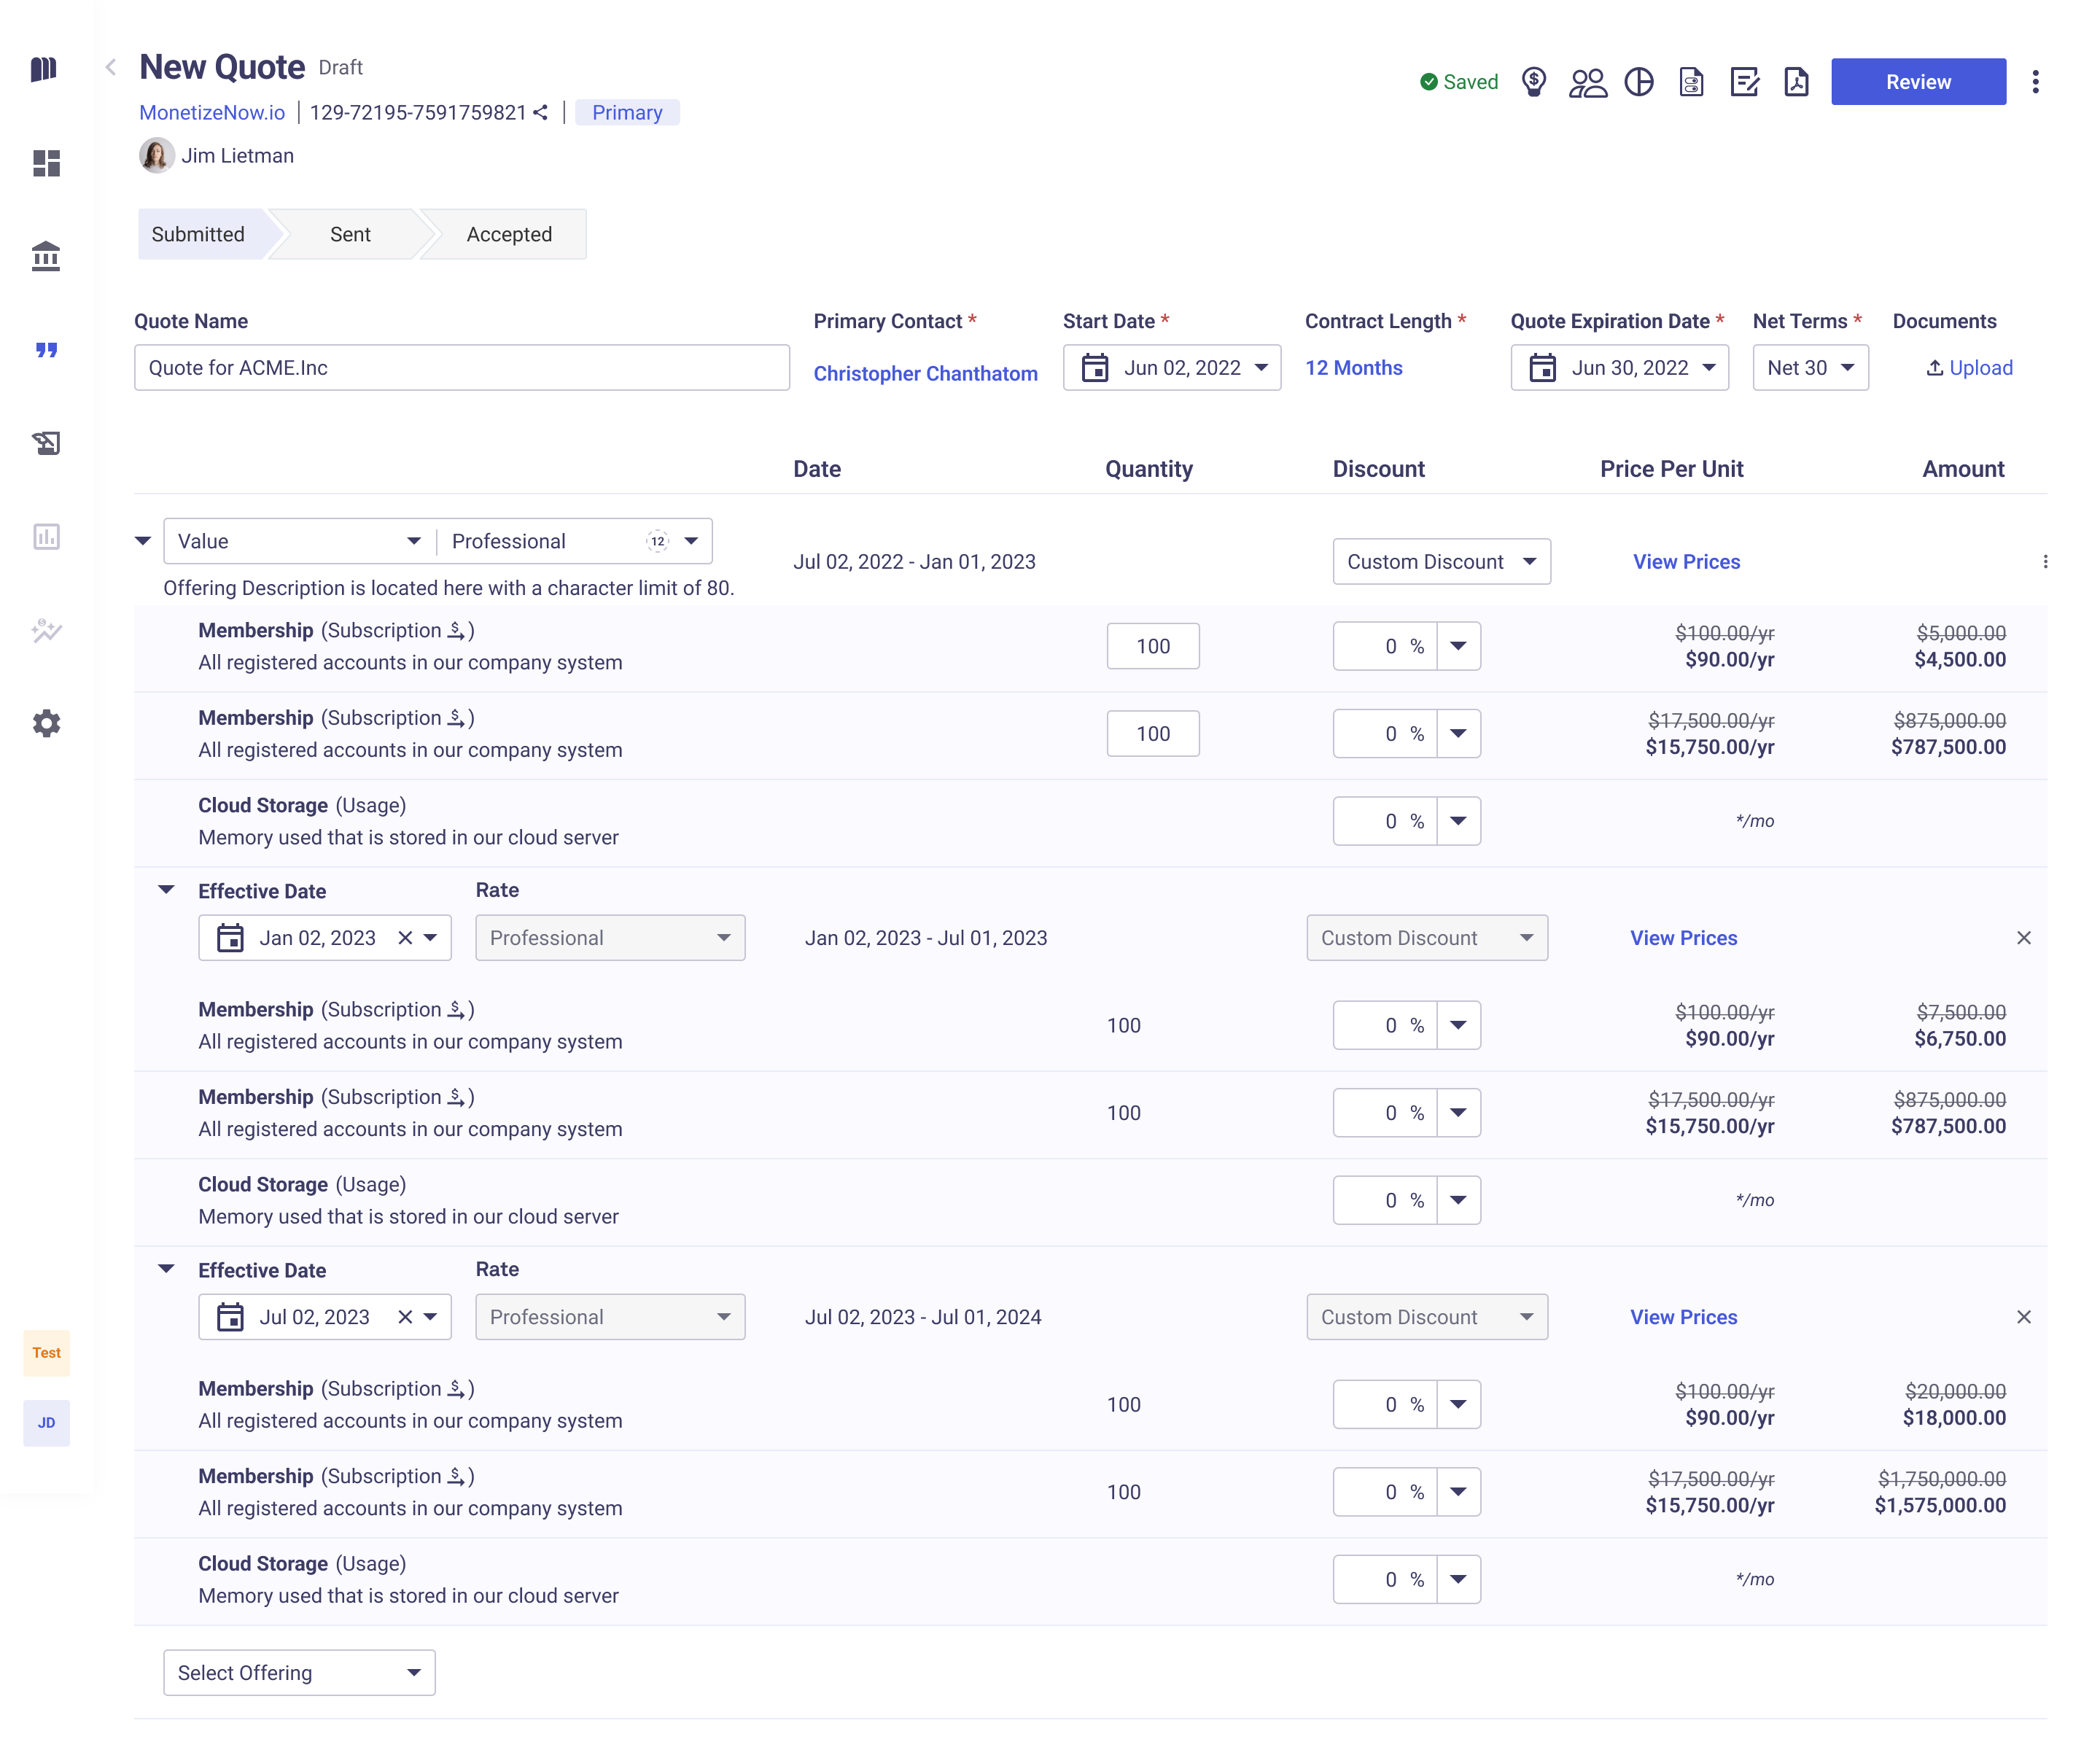2100x1750 pixels.
Task: Collapse the Value offering section
Action: coord(143,541)
